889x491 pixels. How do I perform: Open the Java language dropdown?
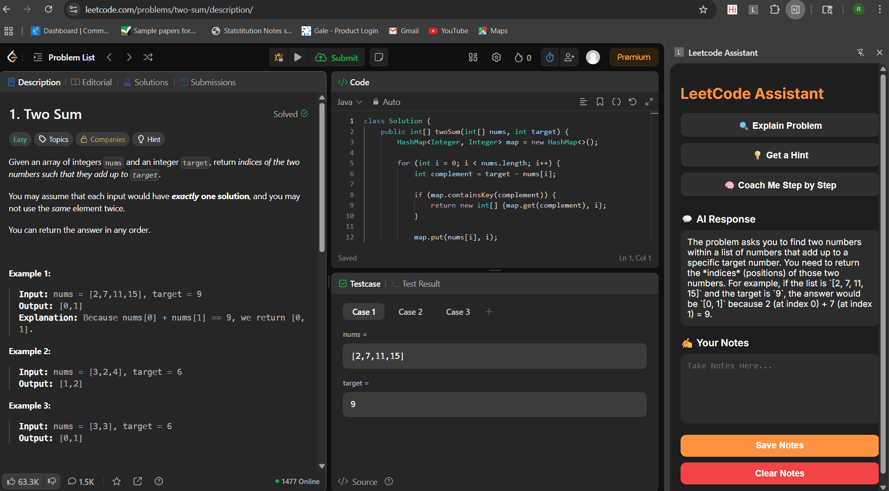(349, 102)
